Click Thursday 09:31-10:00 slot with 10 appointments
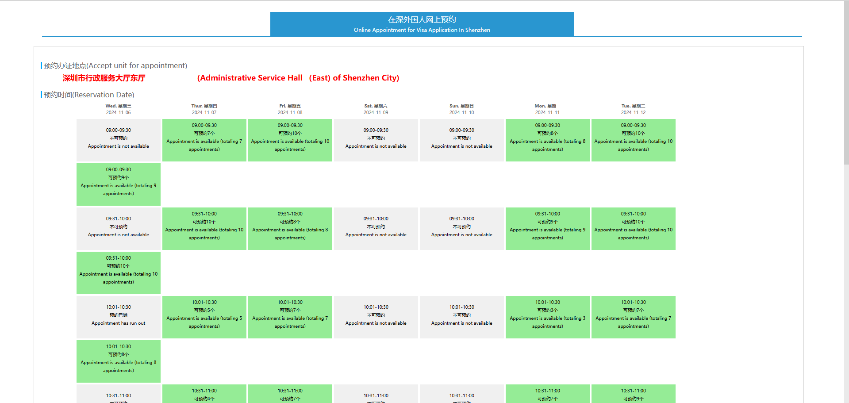 (204, 228)
